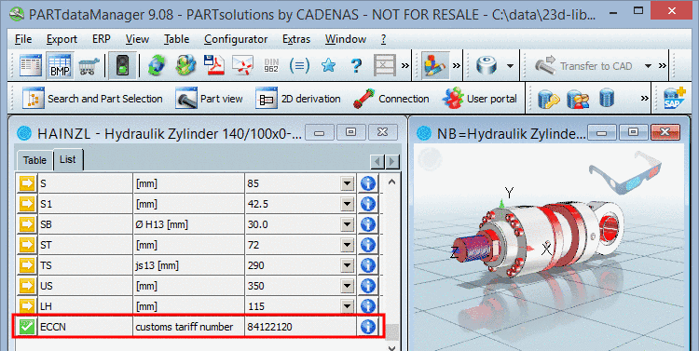The height and width of the screenshot is (351, 699).
Task: Open dropdown arrow beside bushing icon
Action: click(510, 66)
